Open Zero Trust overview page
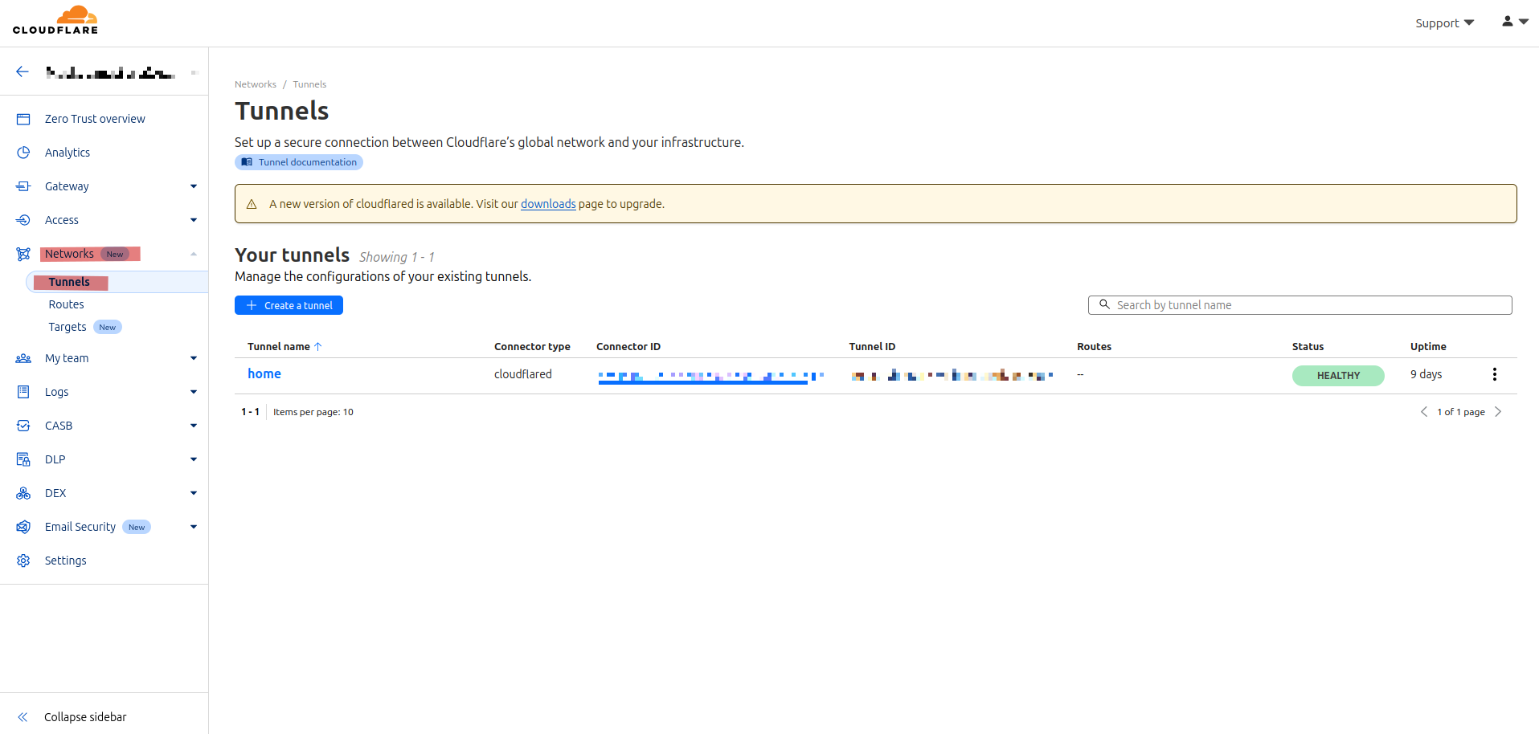The width and height of the screenshot is (1539, 734). 95,119
